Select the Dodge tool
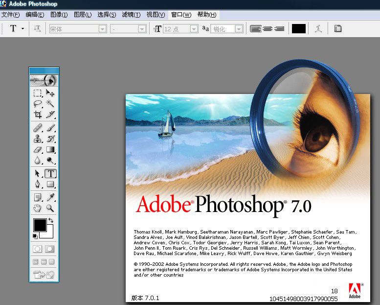 [x=50, y=160]
